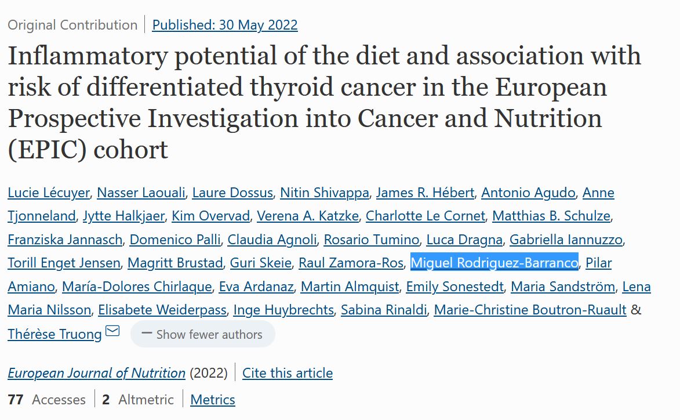Open author Lucie Lécuyer's profile link
Image resolution: width=680 pixels, height=420 pixels.
point(49,193)
